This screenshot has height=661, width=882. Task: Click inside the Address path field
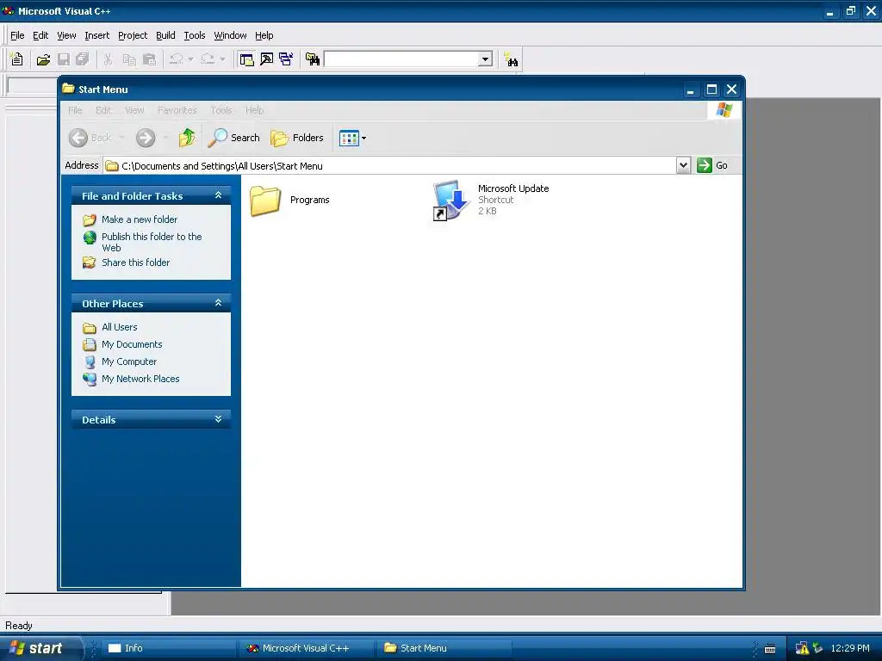390,166
